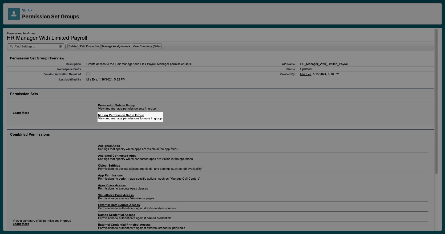Select the App Permissions link
Screen dimensions: 445x234
[110, 175]
